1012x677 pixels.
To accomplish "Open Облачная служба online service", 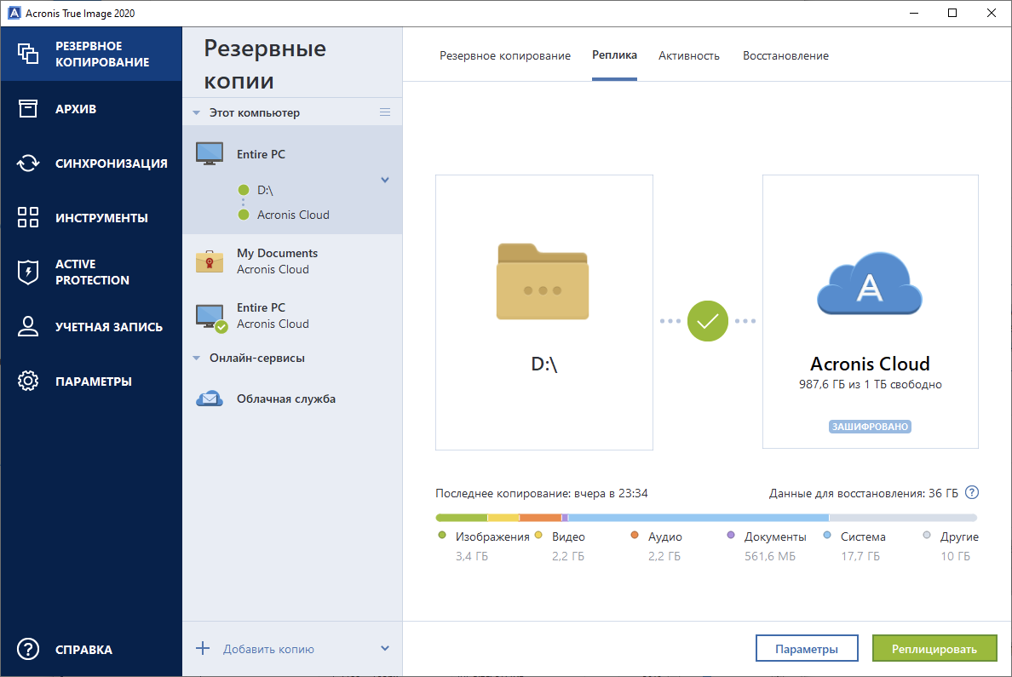I will [x=292, y=399].
